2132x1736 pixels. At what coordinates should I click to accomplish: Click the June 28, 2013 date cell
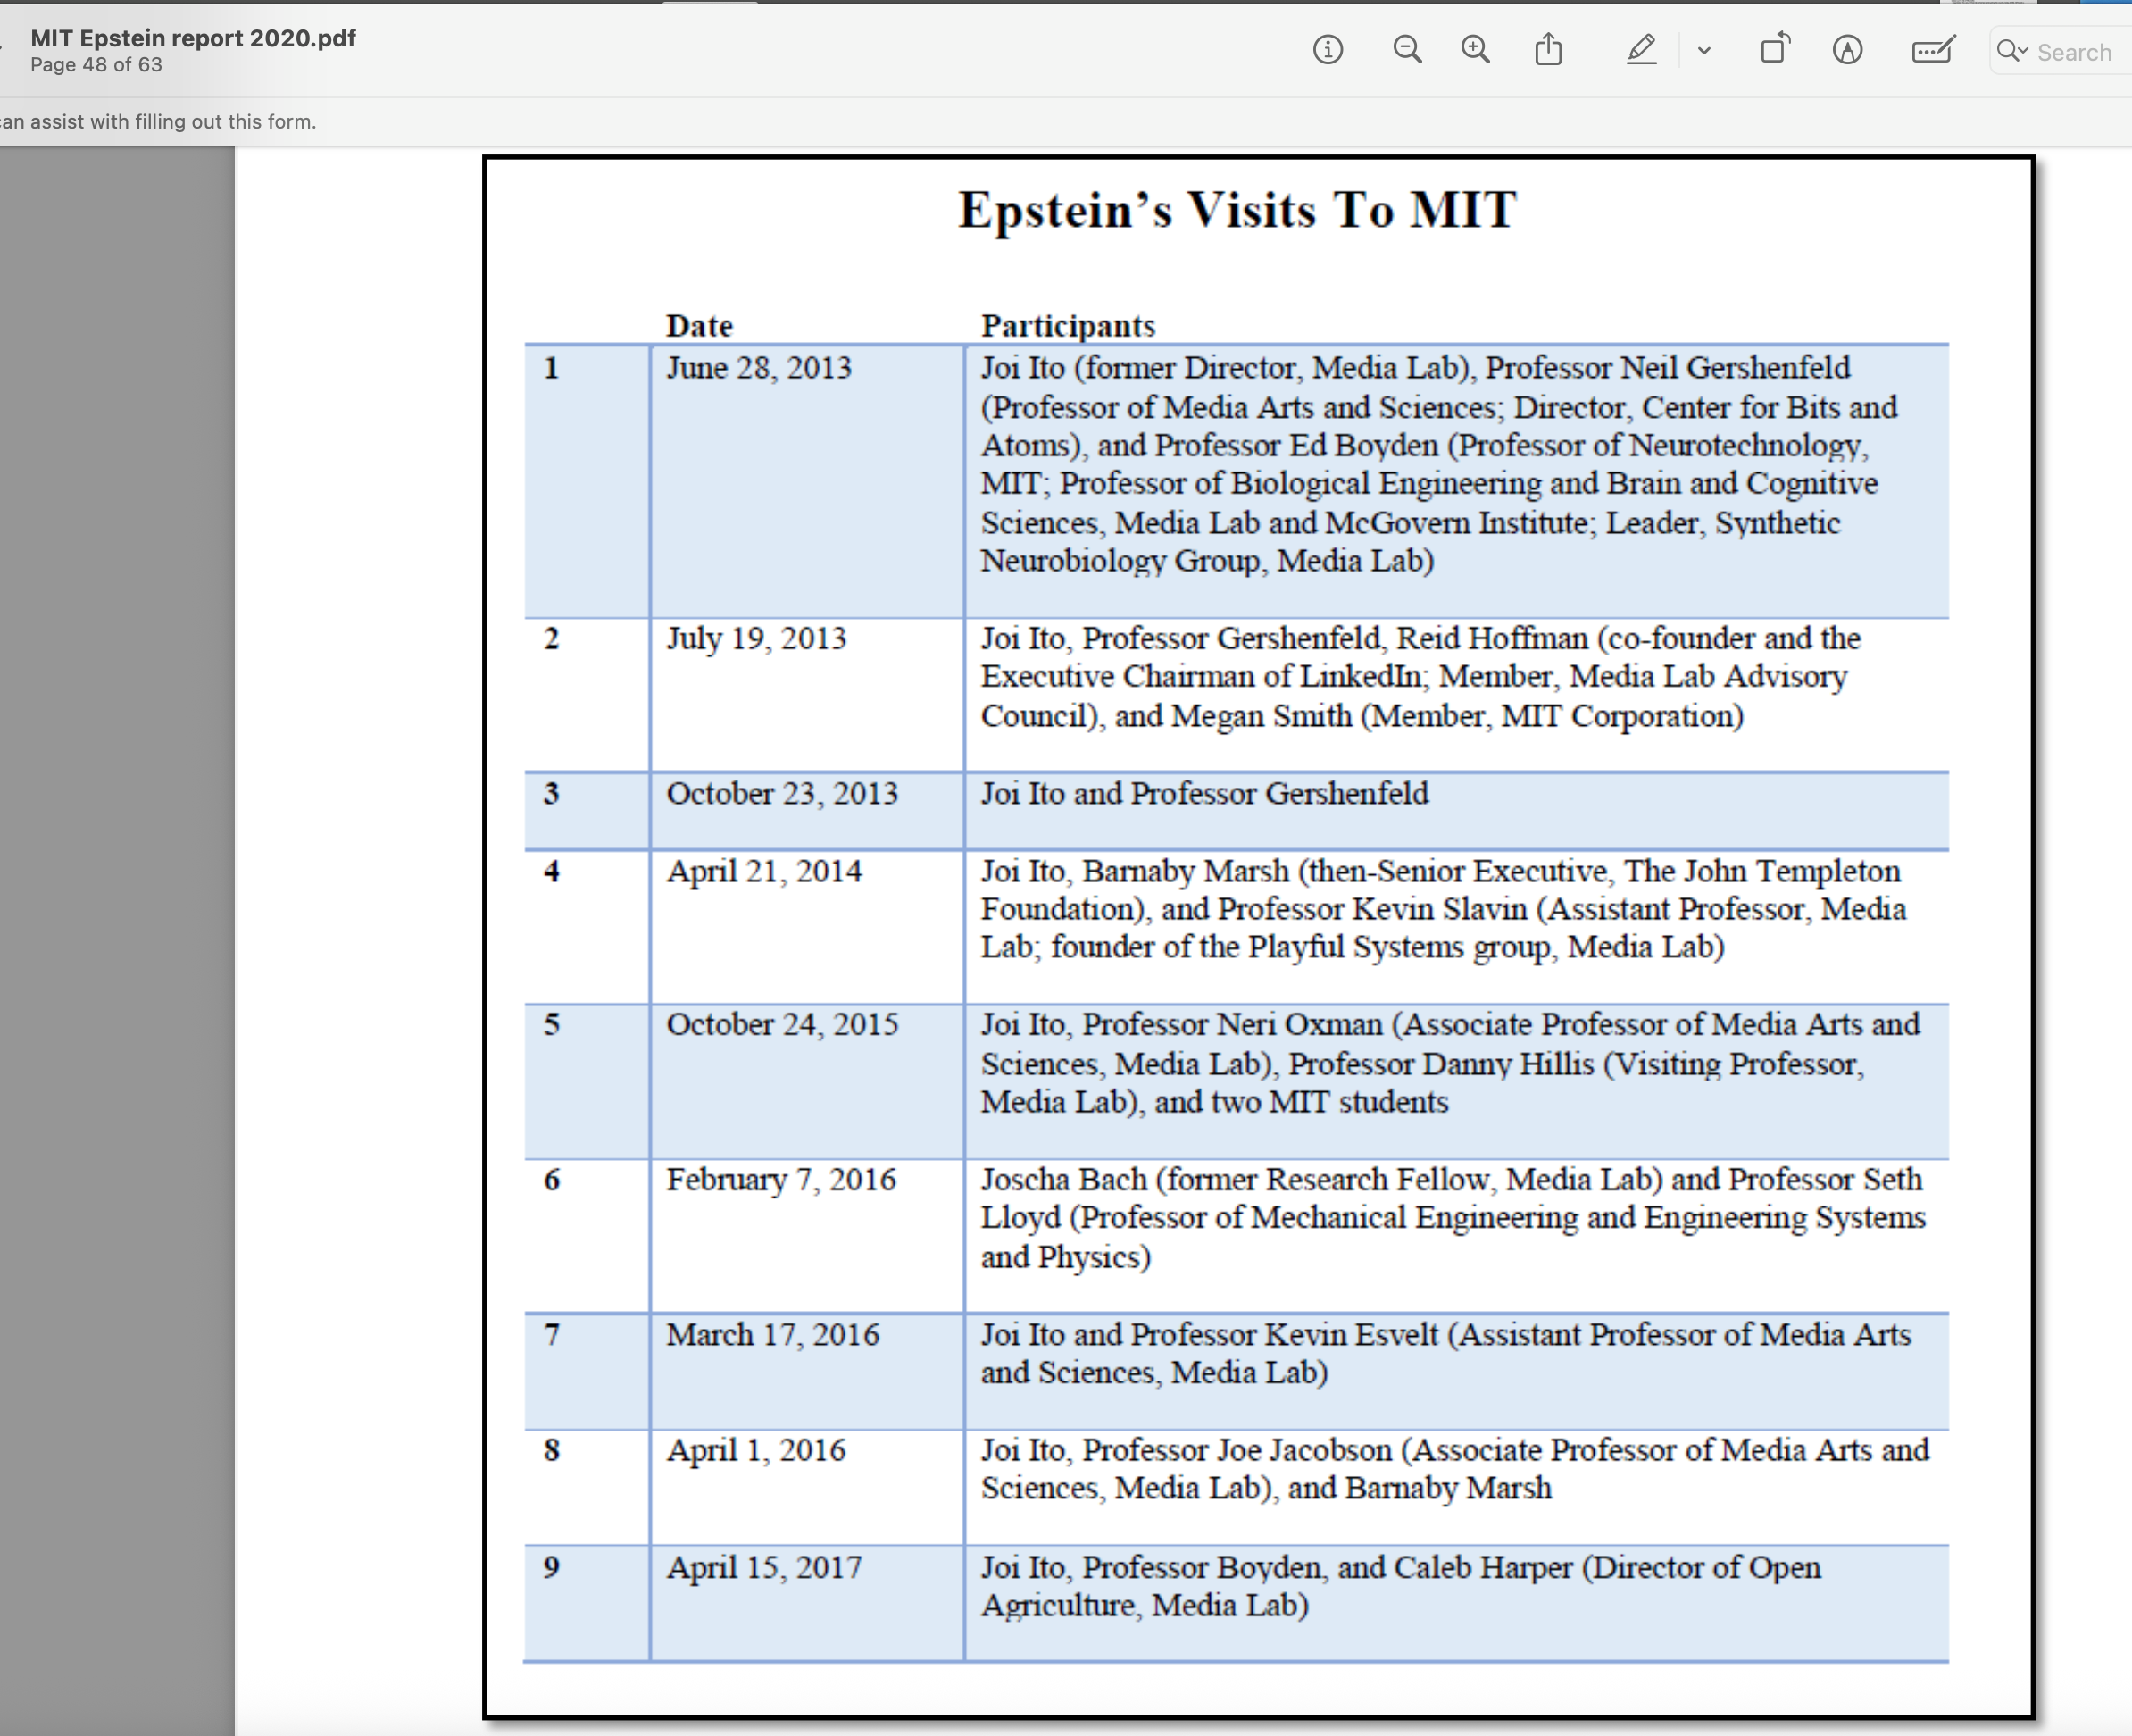[759, 368]
